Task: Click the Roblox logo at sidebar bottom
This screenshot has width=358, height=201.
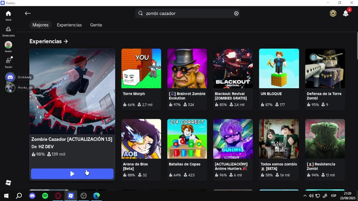Action: [8, 183]
